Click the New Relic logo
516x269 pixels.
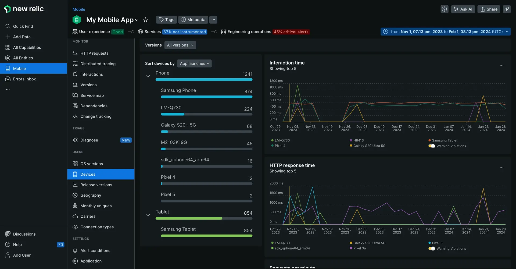(x=24, y=9)
